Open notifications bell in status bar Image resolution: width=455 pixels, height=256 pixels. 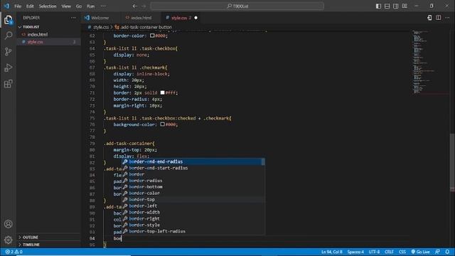pyautogui.click(x=447, y=252)
